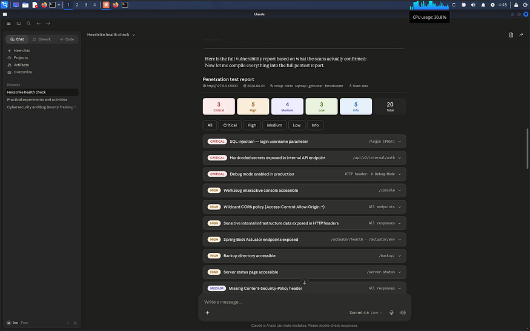This screenshot has height=331, width=530.
Task: Filter findings by Medium
Action: [274, 125]
